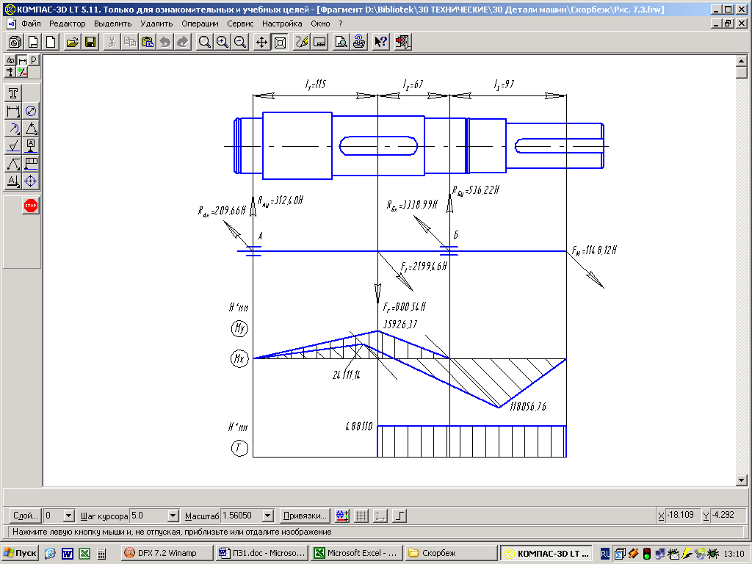Viewport: 752px width, 564px height.
Task: Open the Удалить menu
Action: coord(156,23)
